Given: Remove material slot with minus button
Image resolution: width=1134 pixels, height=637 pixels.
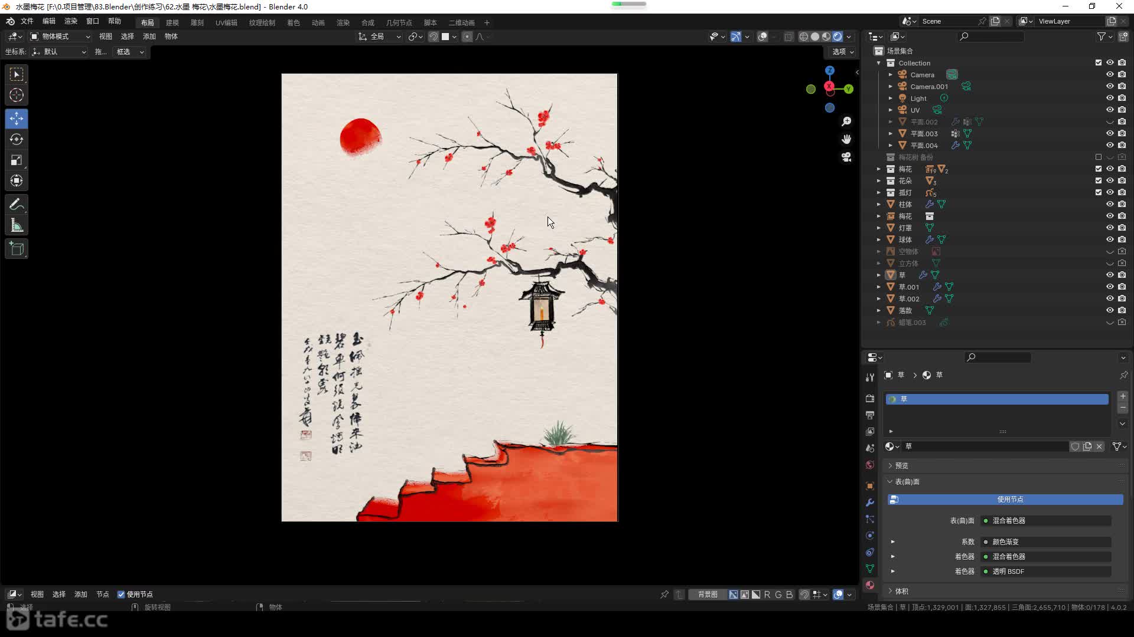Looking at the screenshot, I should [x=1123, y=408].
